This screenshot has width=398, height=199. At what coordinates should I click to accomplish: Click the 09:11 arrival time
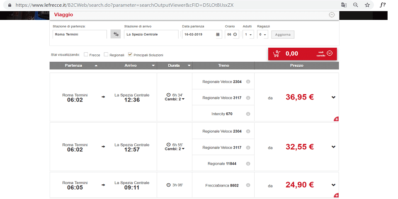click(132, 187)
